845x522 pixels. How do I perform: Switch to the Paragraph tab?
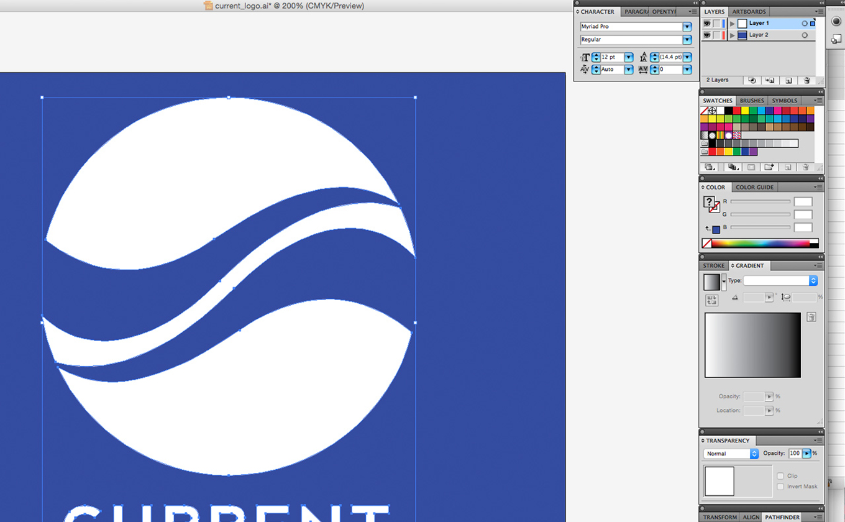tap(636, 12)
